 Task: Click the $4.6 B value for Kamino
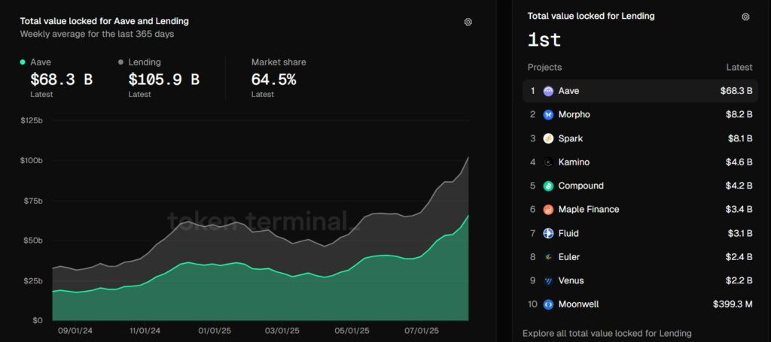click(740, 162)
